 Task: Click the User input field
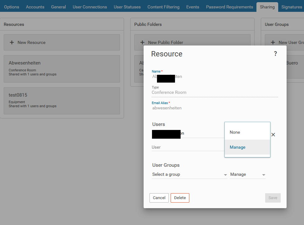[x=187, y=147]
